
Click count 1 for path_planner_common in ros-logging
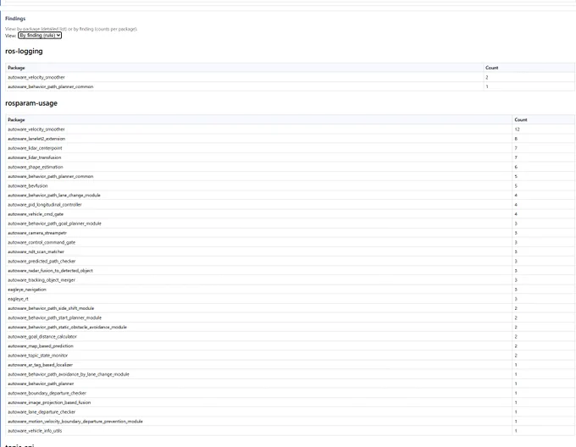pos(487,86)
